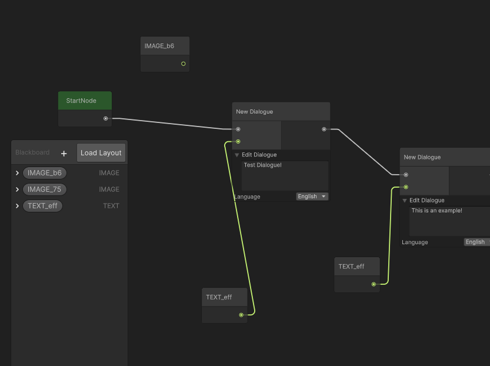The height and width of the screenshot is (366, 490).
Task: Select the second New Dialogue node title
Action: click(x=422, y=157)
